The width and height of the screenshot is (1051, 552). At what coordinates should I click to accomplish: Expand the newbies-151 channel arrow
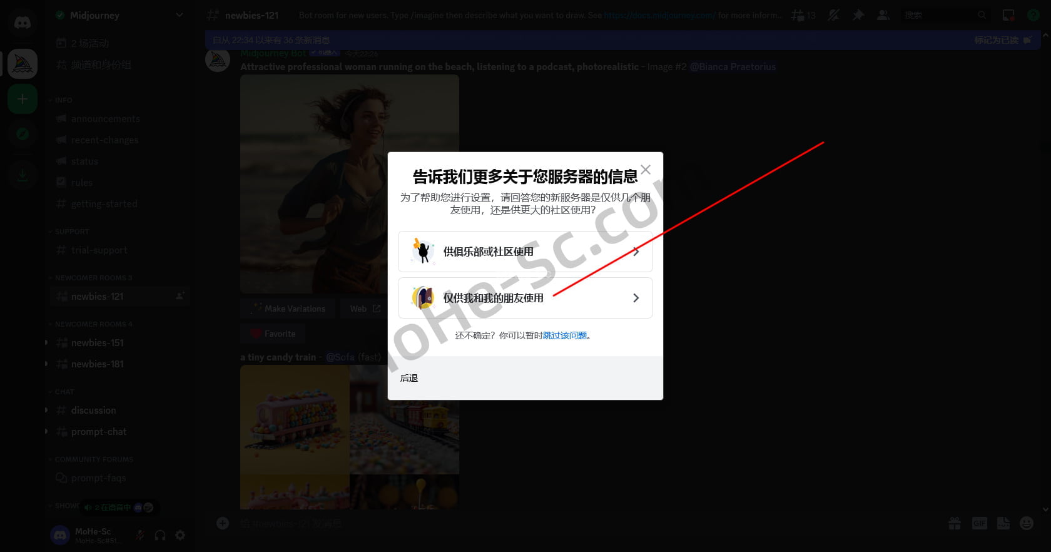46,342
